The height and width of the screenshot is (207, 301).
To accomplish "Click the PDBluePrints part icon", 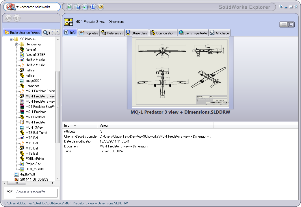I will (22, 159).
